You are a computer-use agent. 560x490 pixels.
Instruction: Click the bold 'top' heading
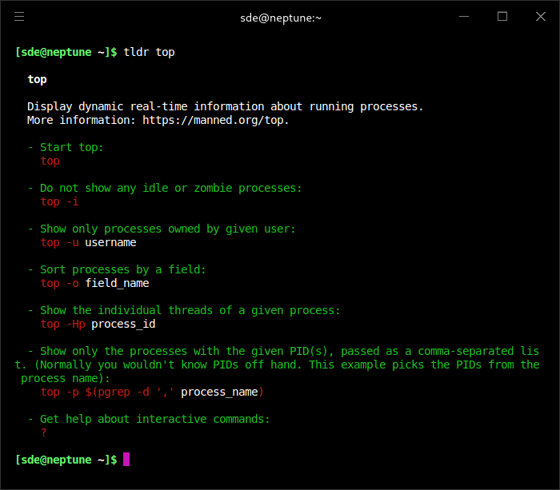point(37,80)
